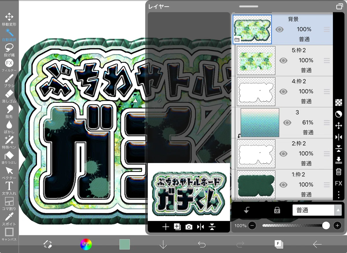Increase opacity with the plus button
Image resolution: width=347 pixels, height=253 pixels.
tap(337, 226)
